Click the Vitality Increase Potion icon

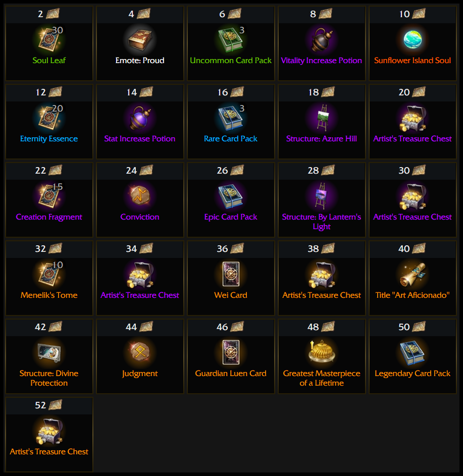322,40
